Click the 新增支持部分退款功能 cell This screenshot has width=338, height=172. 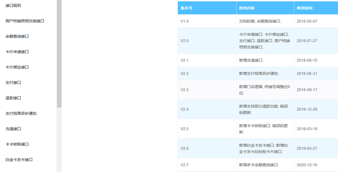tap(265, 109)
